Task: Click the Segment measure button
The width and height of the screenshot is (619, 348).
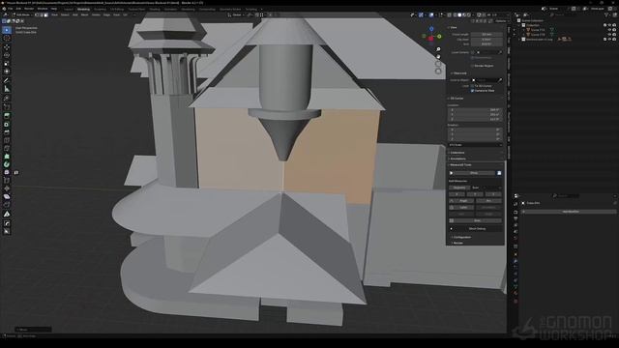Action: [459, 188]
